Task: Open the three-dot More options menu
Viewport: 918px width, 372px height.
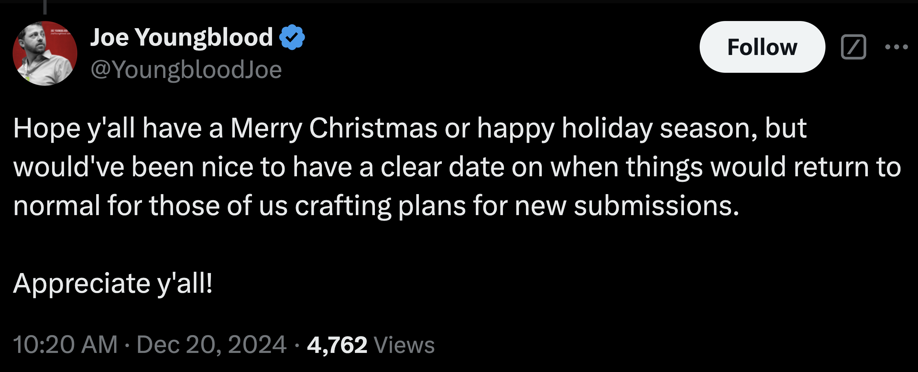Action: 896,47
